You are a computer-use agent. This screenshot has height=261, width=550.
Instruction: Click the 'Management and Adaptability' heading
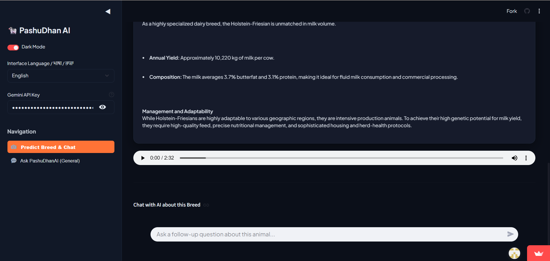(x=178, y=111)
